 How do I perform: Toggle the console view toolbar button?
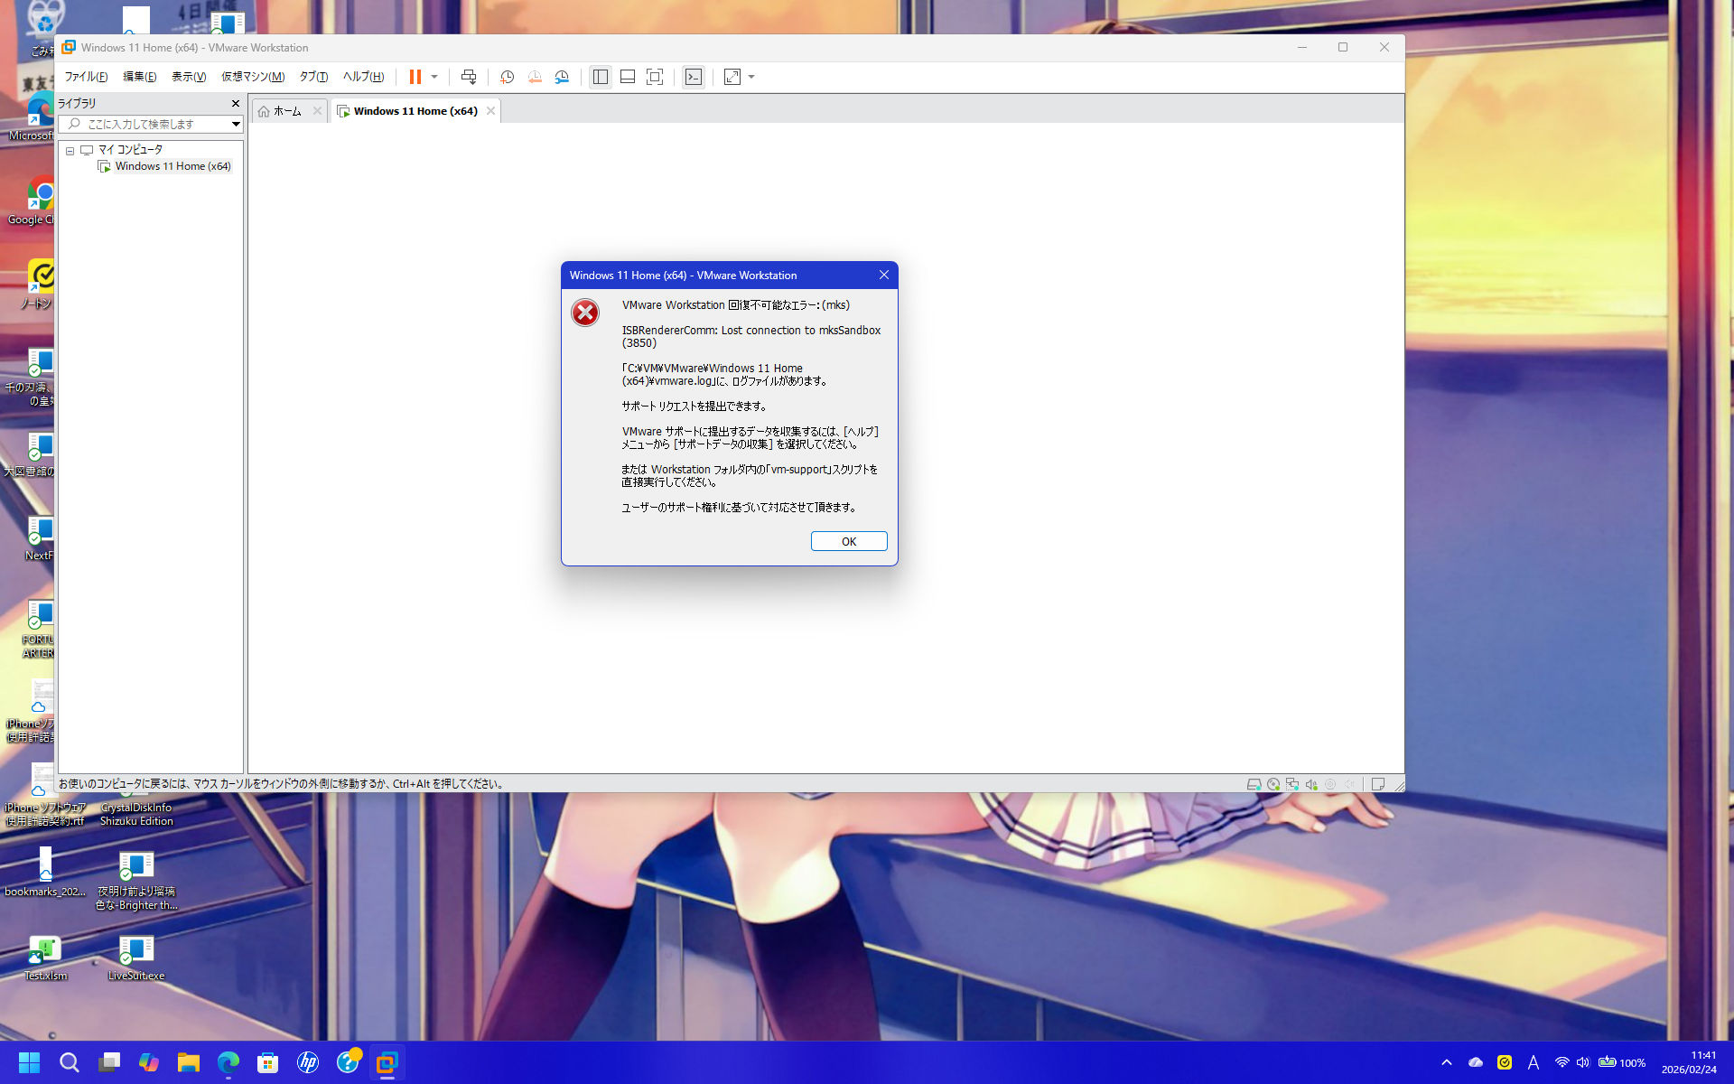coord(693,77)
